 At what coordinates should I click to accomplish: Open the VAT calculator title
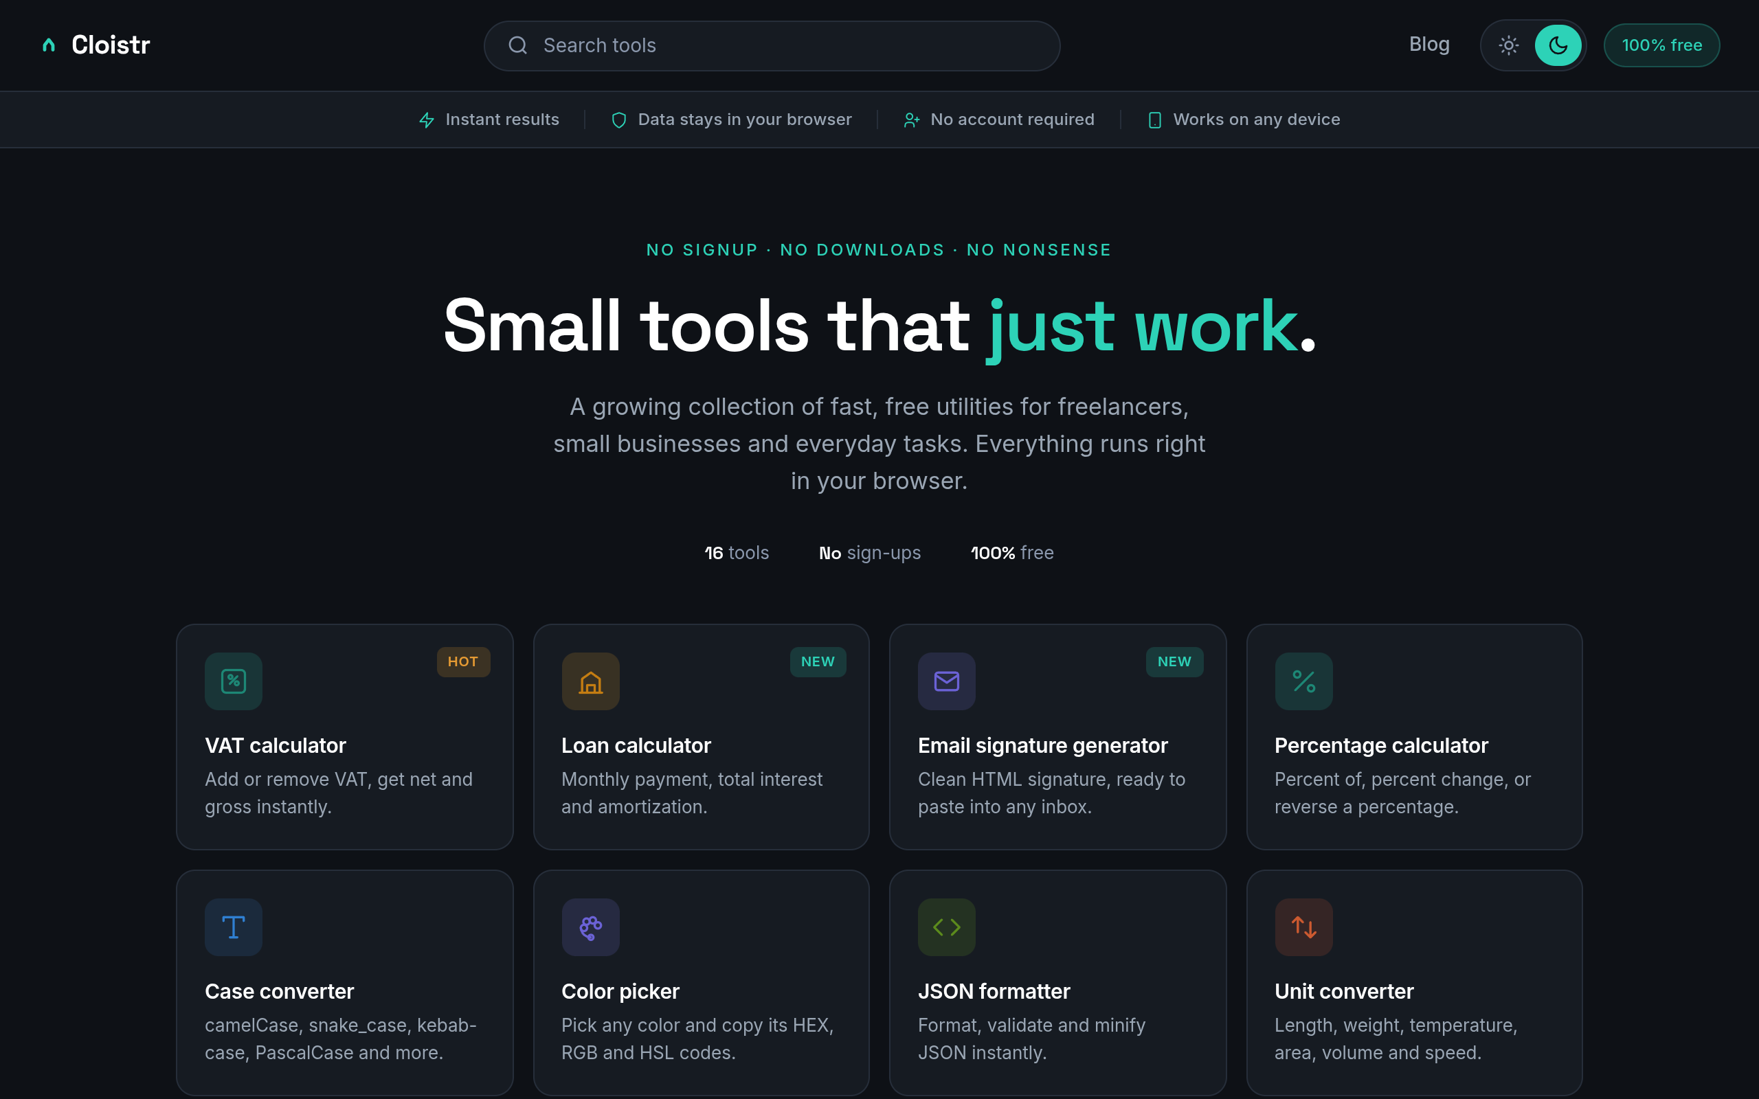(x=275, y=745)
